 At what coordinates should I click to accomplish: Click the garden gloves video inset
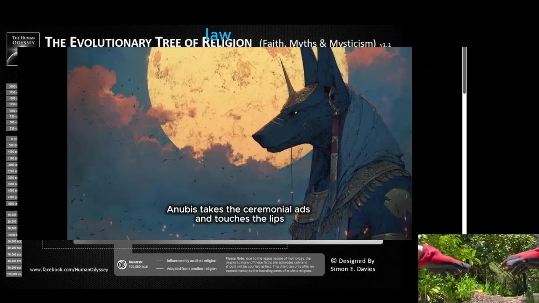[x=478, y=268]
